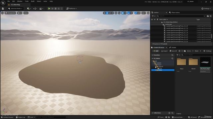
Task: Sort by Outliner Item Label column
Action: tap(163, 20)
